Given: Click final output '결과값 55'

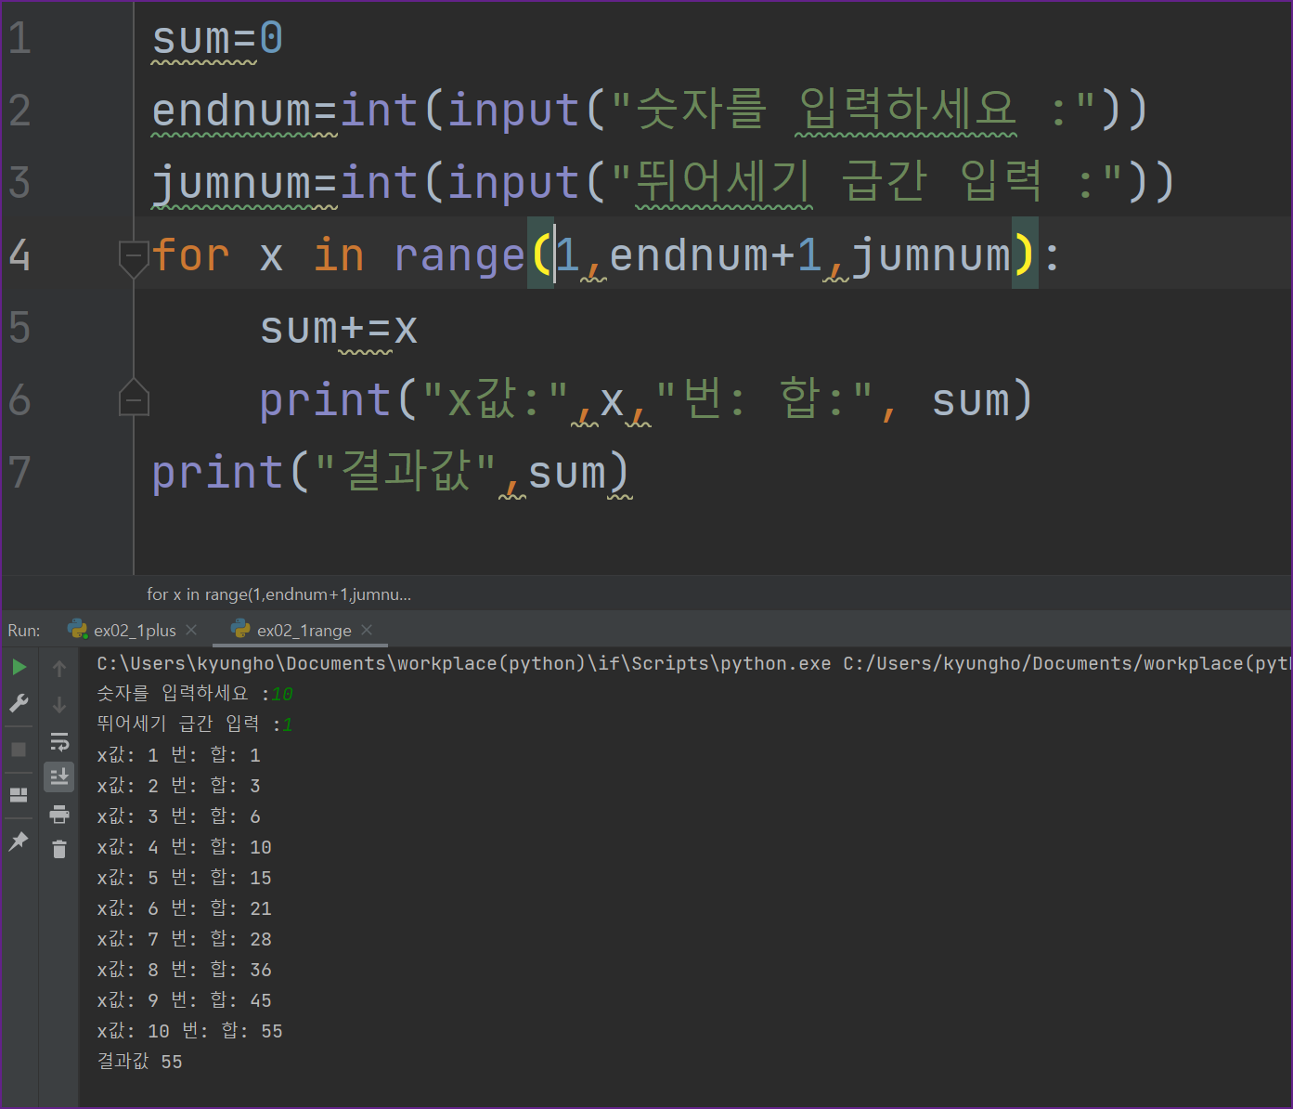Looking at the screenshot, I should point(139,1062).
